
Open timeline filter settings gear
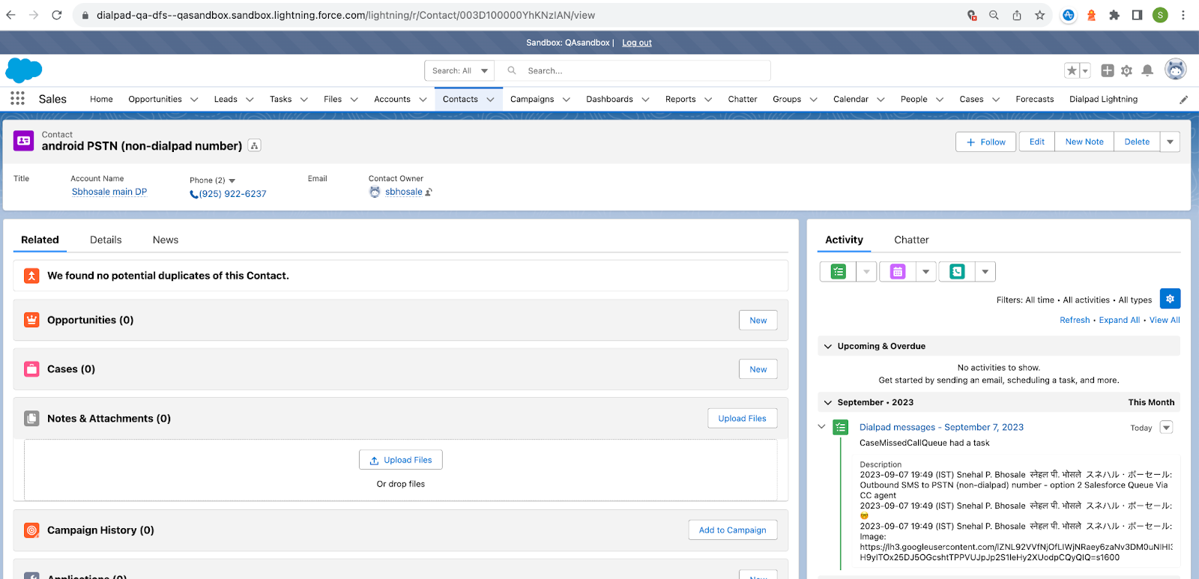[1170, 299]
